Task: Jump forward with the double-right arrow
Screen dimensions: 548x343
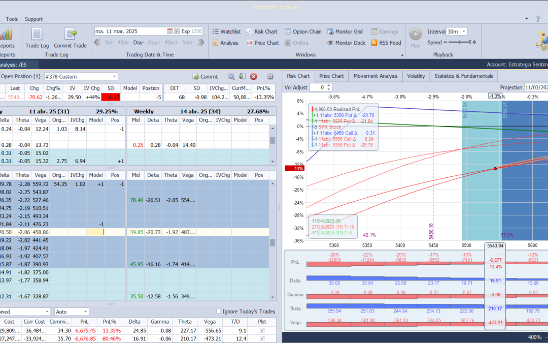Action: (x=200, y=42)
